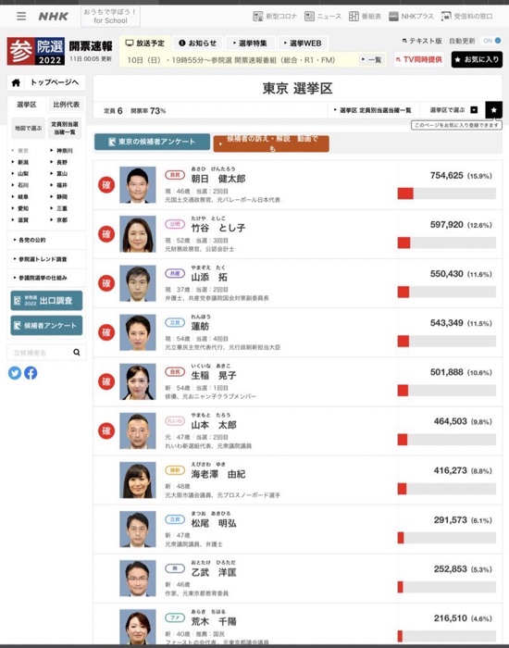509x648 pixels.
Task: Expand the 一覧 broadcast schedule list
Action: (372, 60)
